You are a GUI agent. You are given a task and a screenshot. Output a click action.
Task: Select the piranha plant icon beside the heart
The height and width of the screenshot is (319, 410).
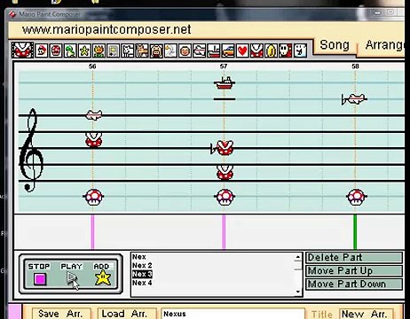click(256, 51)
